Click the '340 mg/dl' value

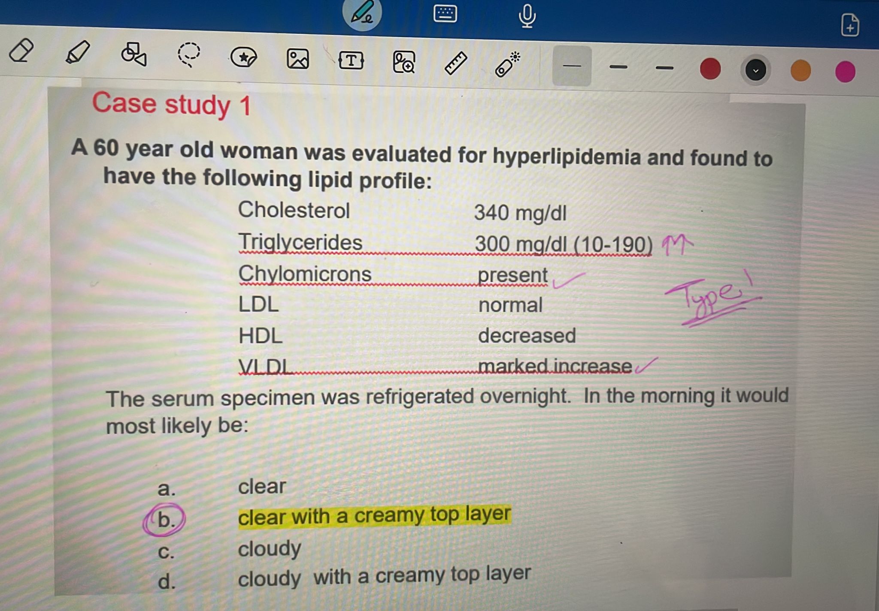[520, 213]
